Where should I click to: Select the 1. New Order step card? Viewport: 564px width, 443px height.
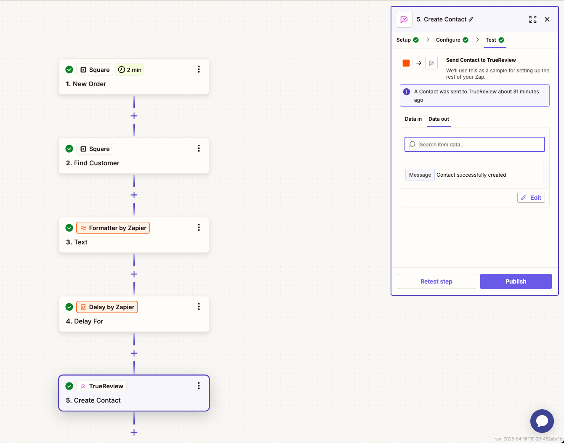coord(134,77)
